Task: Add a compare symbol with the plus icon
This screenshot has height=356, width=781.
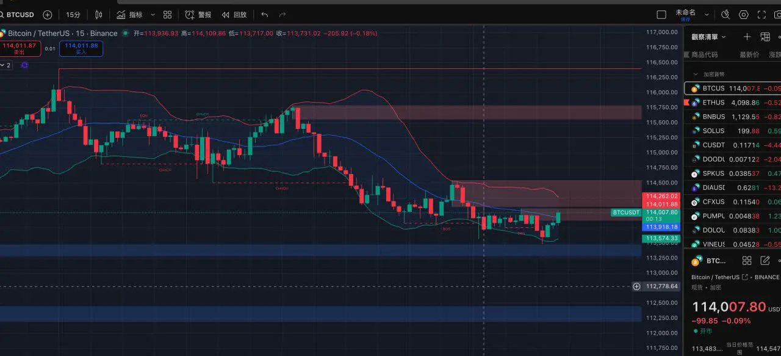Action: [x=48, y=14]
